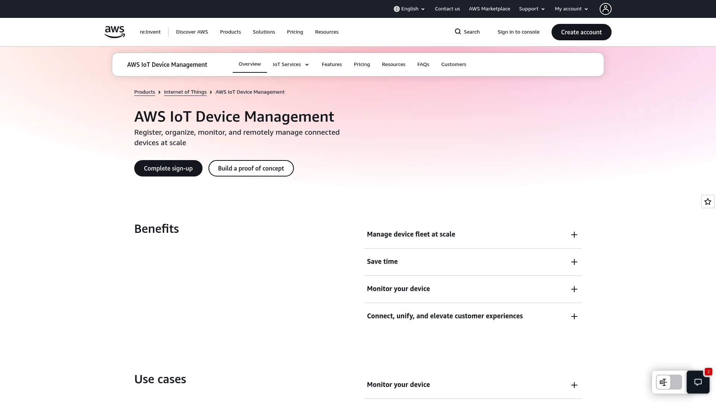Click Build a proof of concept
Image resolution: width=716 pixels, height=403 pixels.
tap(251, 168)
